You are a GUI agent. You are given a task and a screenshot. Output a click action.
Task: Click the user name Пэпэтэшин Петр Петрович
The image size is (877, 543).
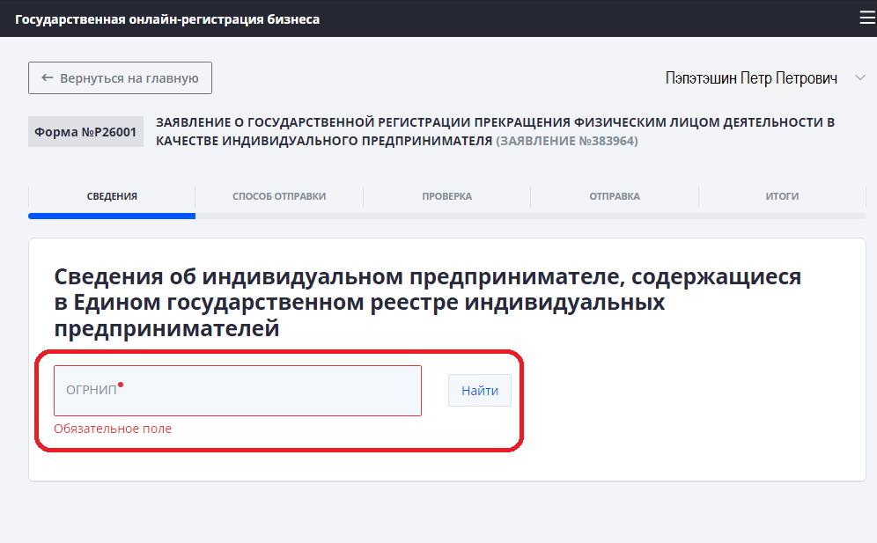tap(750, 78)
